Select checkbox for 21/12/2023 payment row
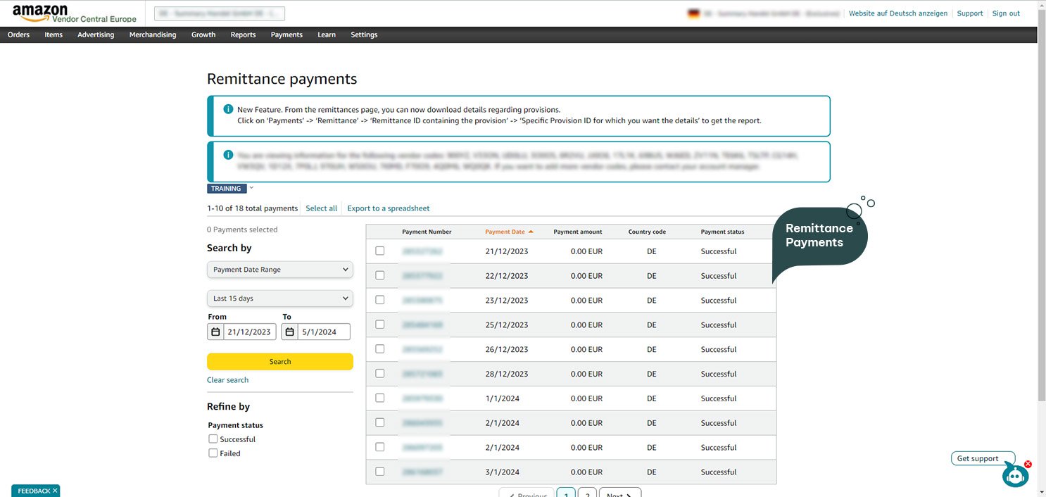 pyautogui.click(x=380, y=251)
